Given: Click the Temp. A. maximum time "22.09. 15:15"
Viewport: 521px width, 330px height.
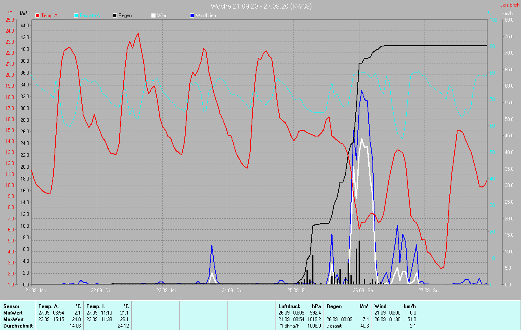Looking at the screenshot, I should tap(51, 319).
